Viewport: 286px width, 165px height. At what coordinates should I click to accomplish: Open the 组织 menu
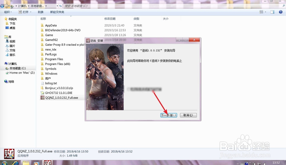8,12
